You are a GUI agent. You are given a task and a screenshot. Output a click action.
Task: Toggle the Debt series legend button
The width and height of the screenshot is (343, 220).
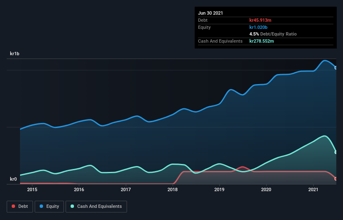(20, 207)
